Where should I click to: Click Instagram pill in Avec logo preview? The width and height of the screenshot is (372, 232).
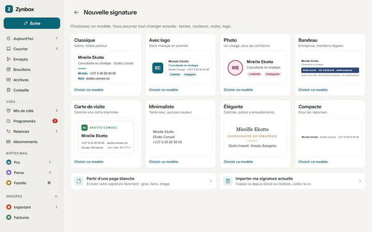click(x=190, y=74)
